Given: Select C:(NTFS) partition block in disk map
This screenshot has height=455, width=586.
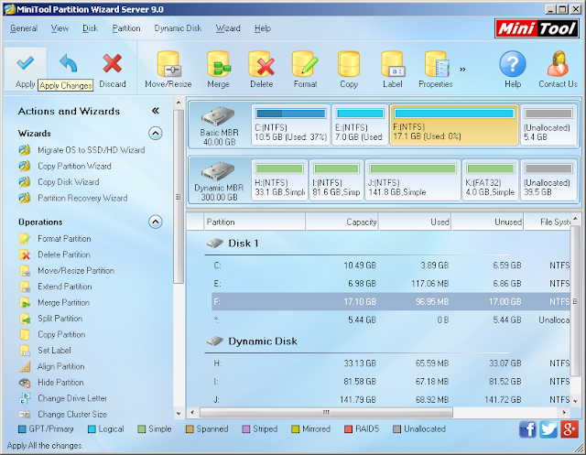Looking at the screenshot, I should pos(291,125).
